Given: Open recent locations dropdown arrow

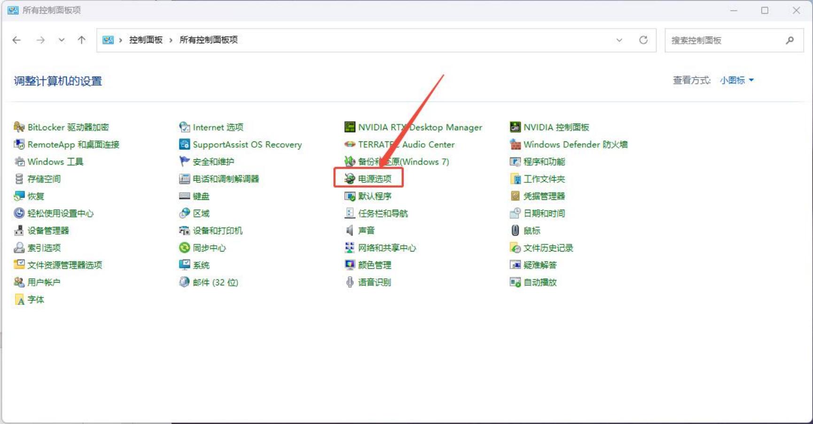Looking at the screenshot, I should pyautogui.click(x=62, y=40).
